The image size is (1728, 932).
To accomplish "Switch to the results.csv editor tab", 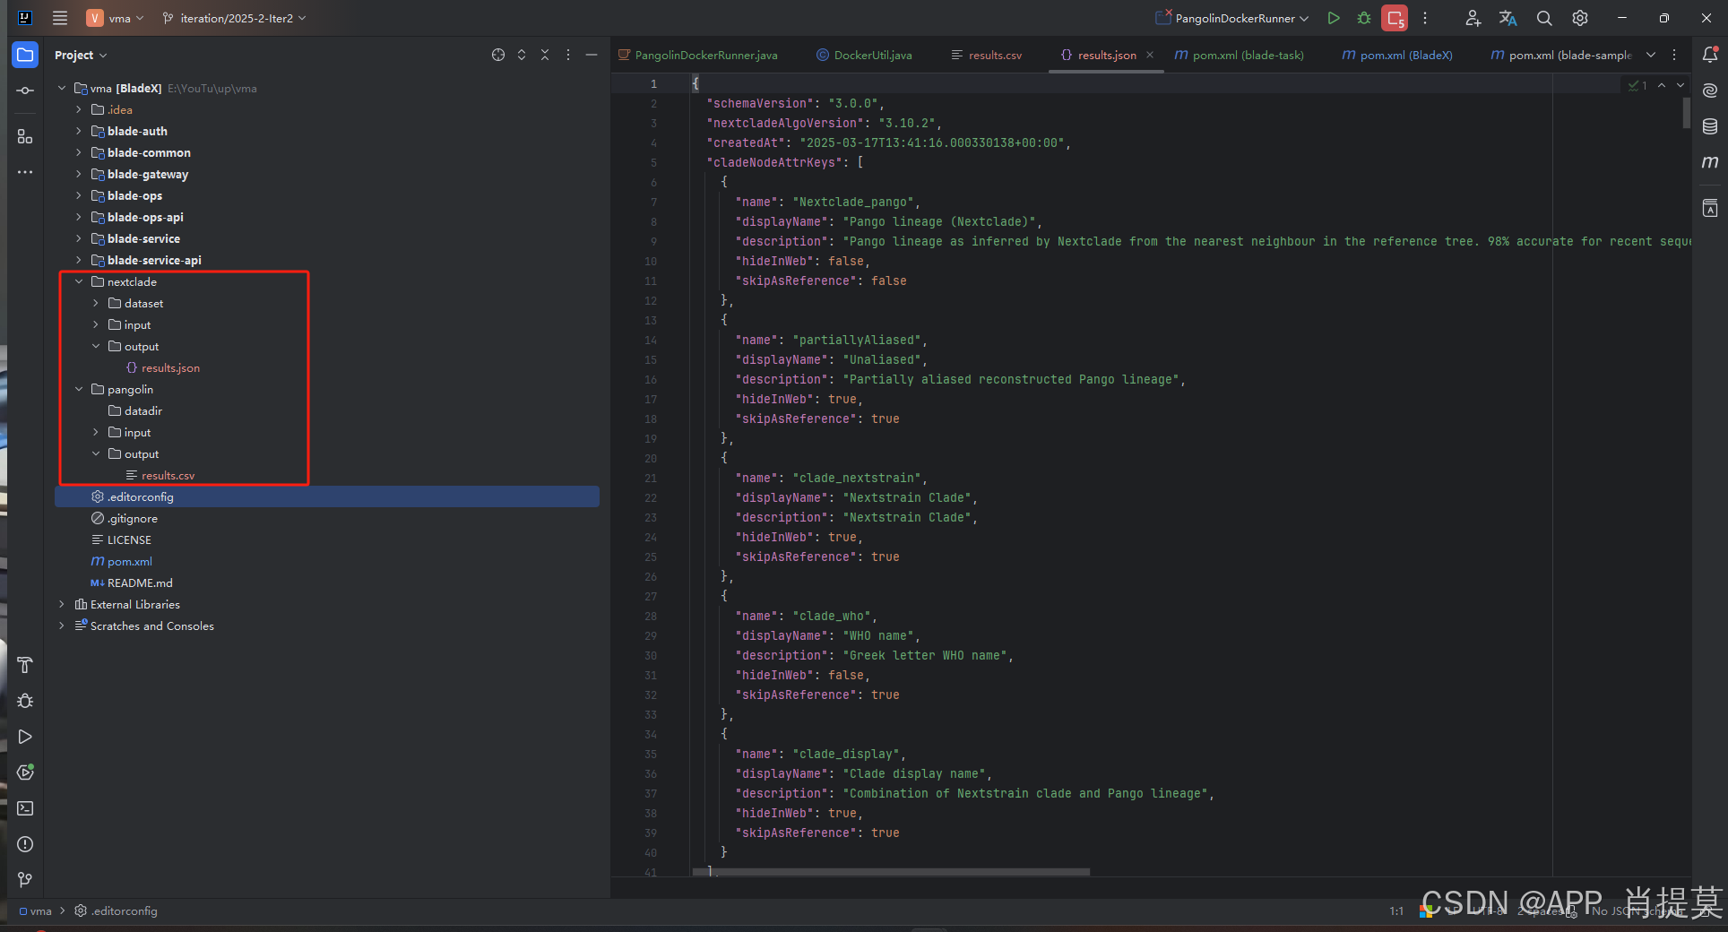I will 994,55.
